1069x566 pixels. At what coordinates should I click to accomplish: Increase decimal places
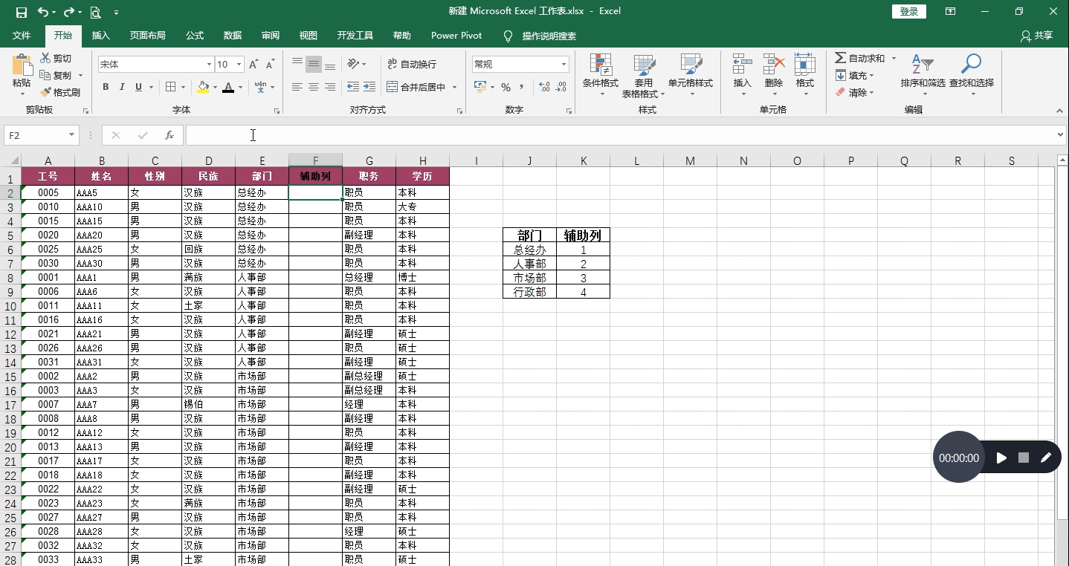click(544, 87)
